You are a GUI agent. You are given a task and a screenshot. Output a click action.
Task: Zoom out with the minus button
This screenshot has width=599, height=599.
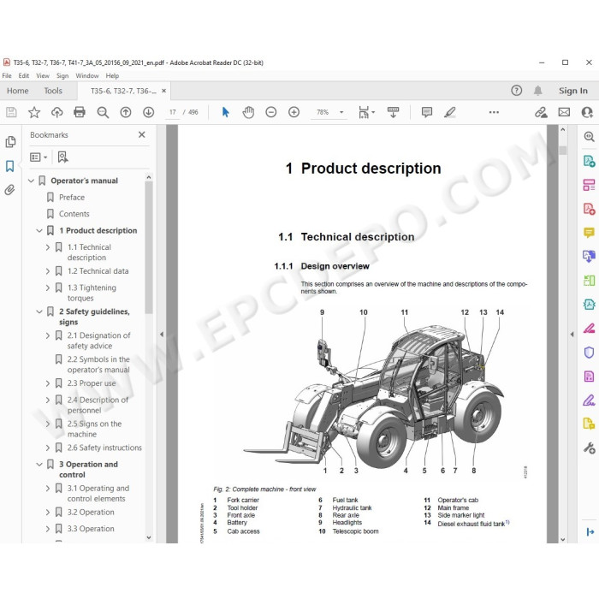(x=271, y=112)
